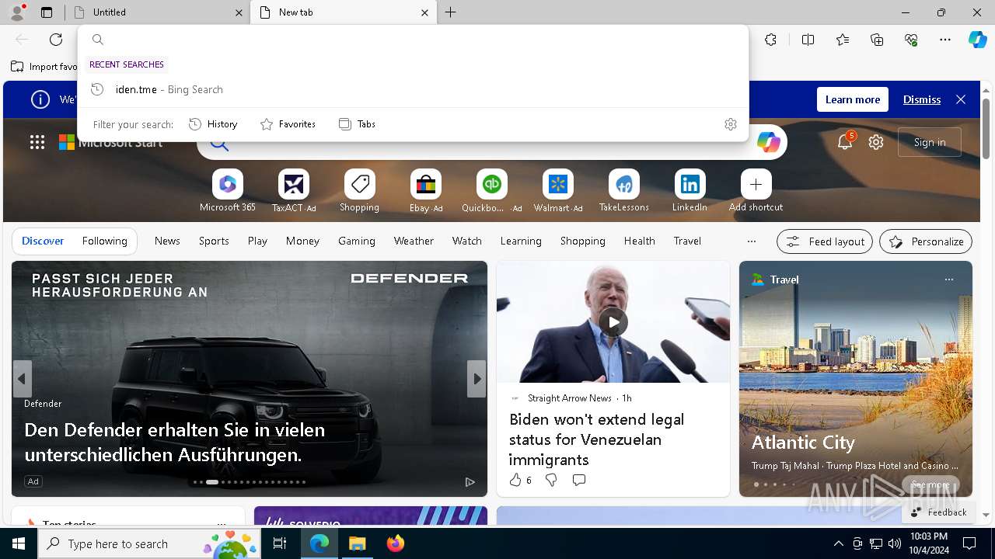Refresh the page with the reload icon
Viewport: 995px width, 559px height.
[56, 40]
